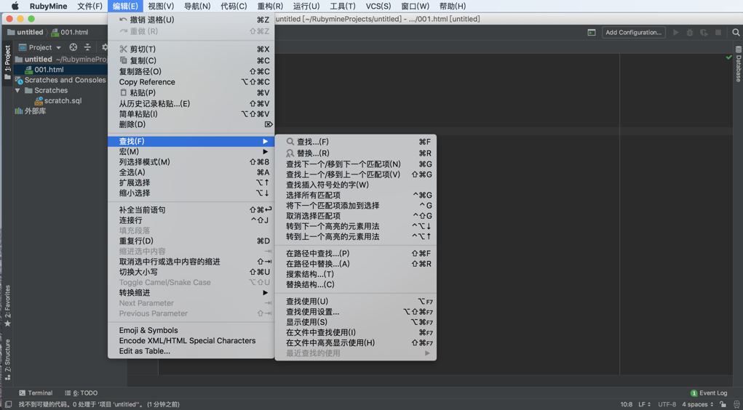
Task: Open the 2: Favorites sidebar panel
Action: [7, 305]
